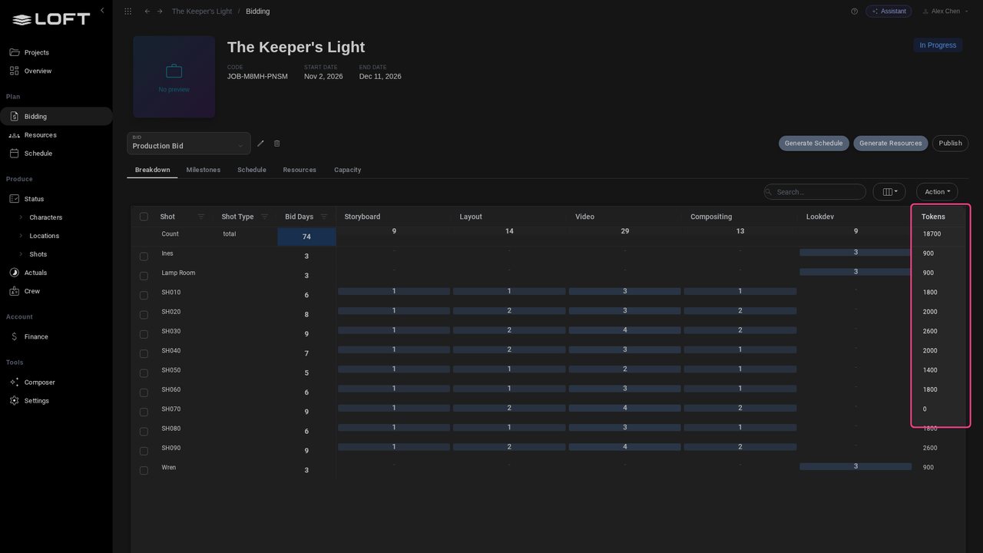Collapse the sidebar with the chevron
This screenshot has height=553, width=983.
click(x=102, y=11)
